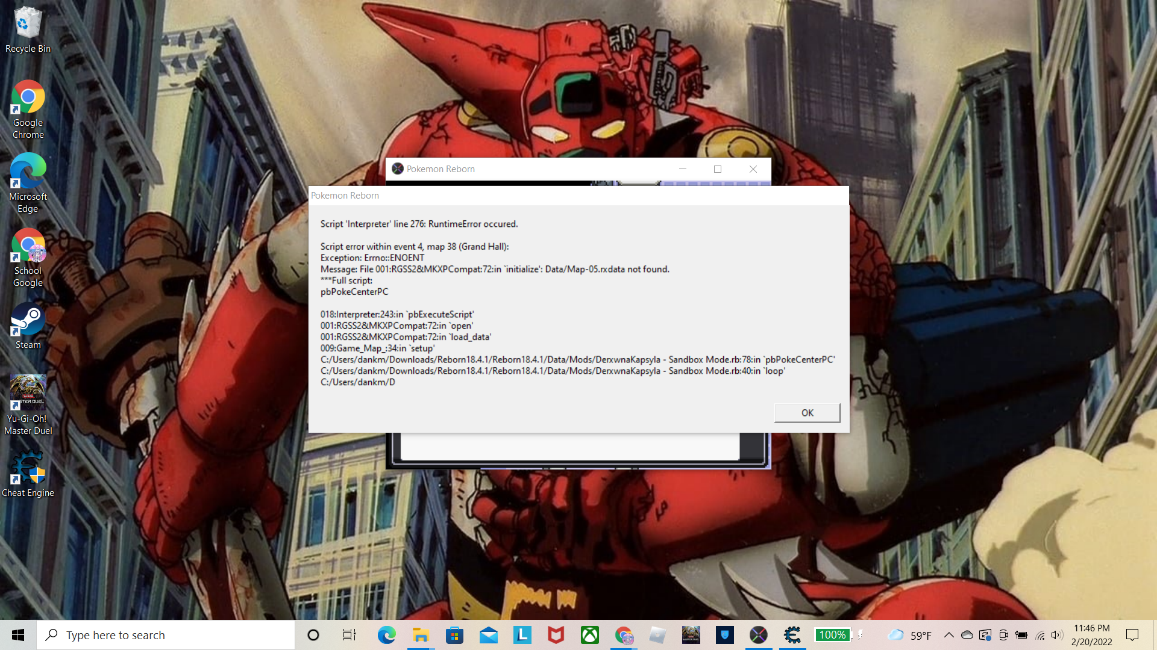Open Master Duel from the taskbar

[x=691, y=635]
